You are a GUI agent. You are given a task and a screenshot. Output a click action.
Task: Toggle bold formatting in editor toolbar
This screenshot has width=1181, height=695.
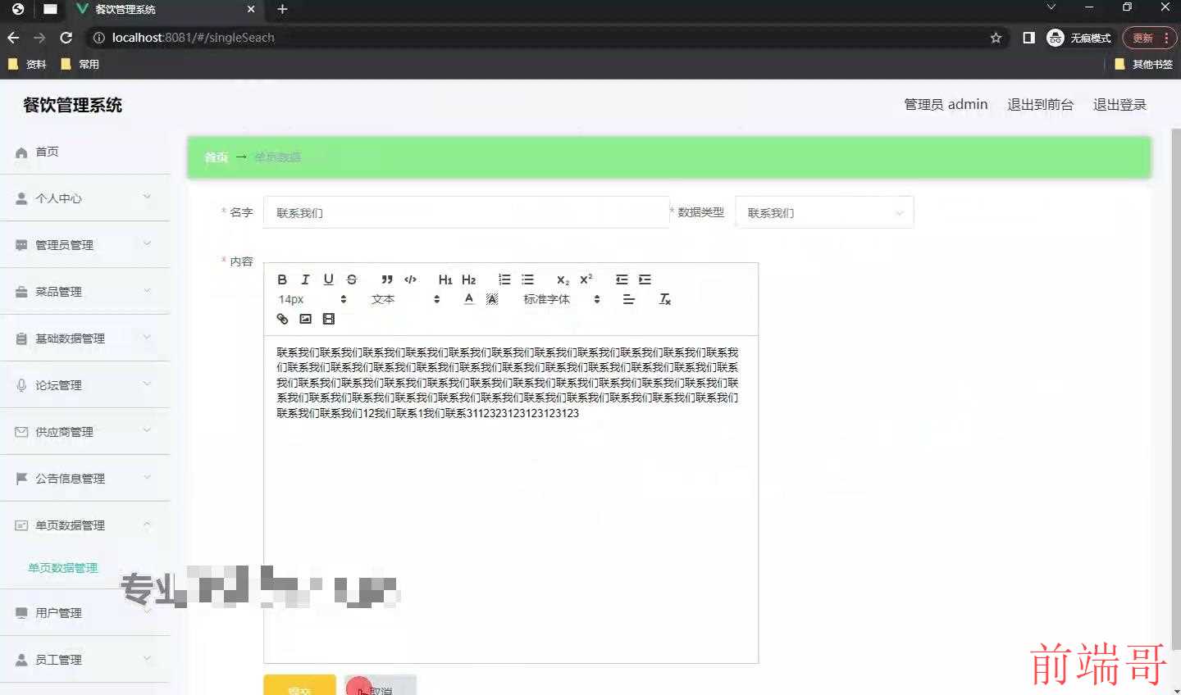[x=282, y=279]
